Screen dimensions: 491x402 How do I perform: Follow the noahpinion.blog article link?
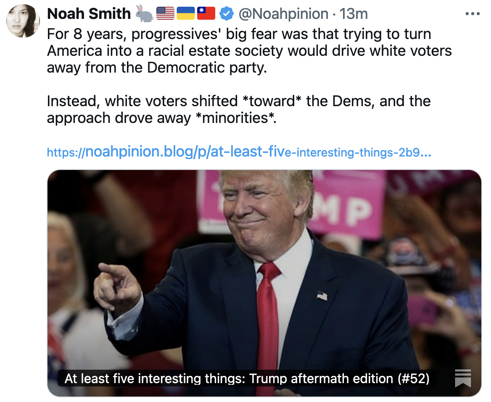[x=239, y=152]
